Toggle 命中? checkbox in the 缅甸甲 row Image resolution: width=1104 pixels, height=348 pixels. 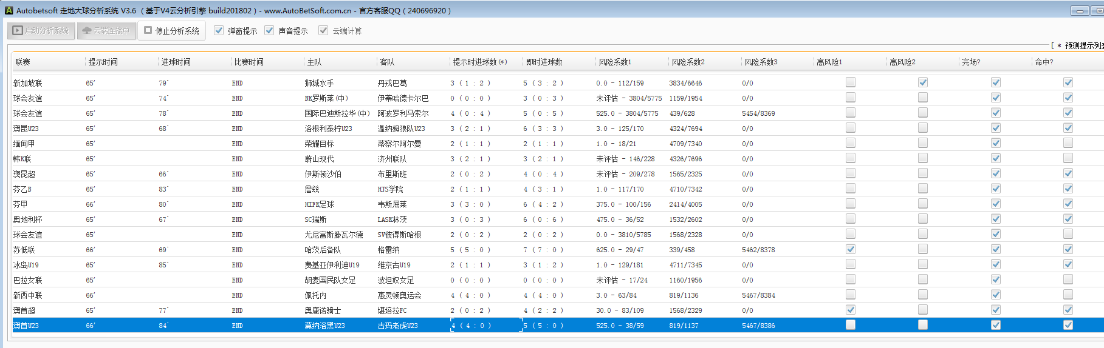point(1068,143)
